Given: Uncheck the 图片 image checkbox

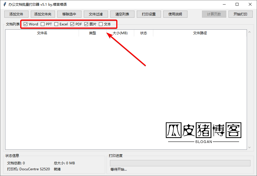Looking at the screenshot, I should pyautogui.click(x=86, y=24).
